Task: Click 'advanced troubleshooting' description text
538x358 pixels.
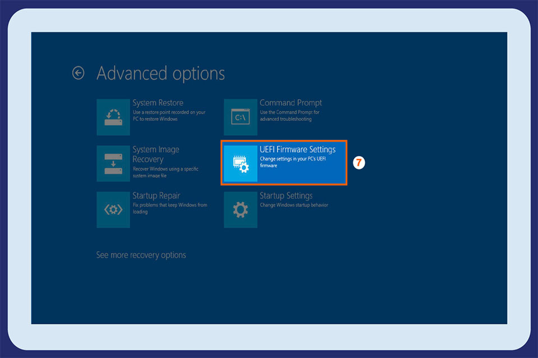Action: (286, 119)
